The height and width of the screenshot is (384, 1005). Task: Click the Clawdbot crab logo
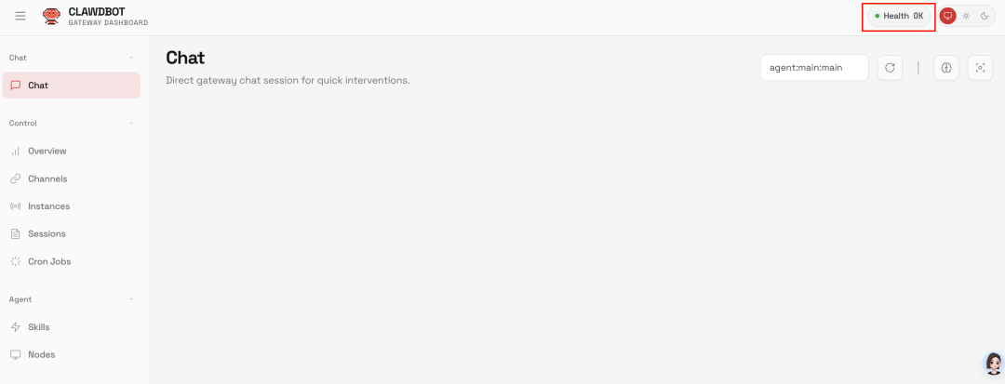[52, 16]
